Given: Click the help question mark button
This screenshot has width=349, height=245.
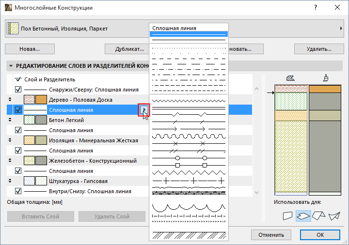Looking at the screenshot, I should (x=316, y=8).
